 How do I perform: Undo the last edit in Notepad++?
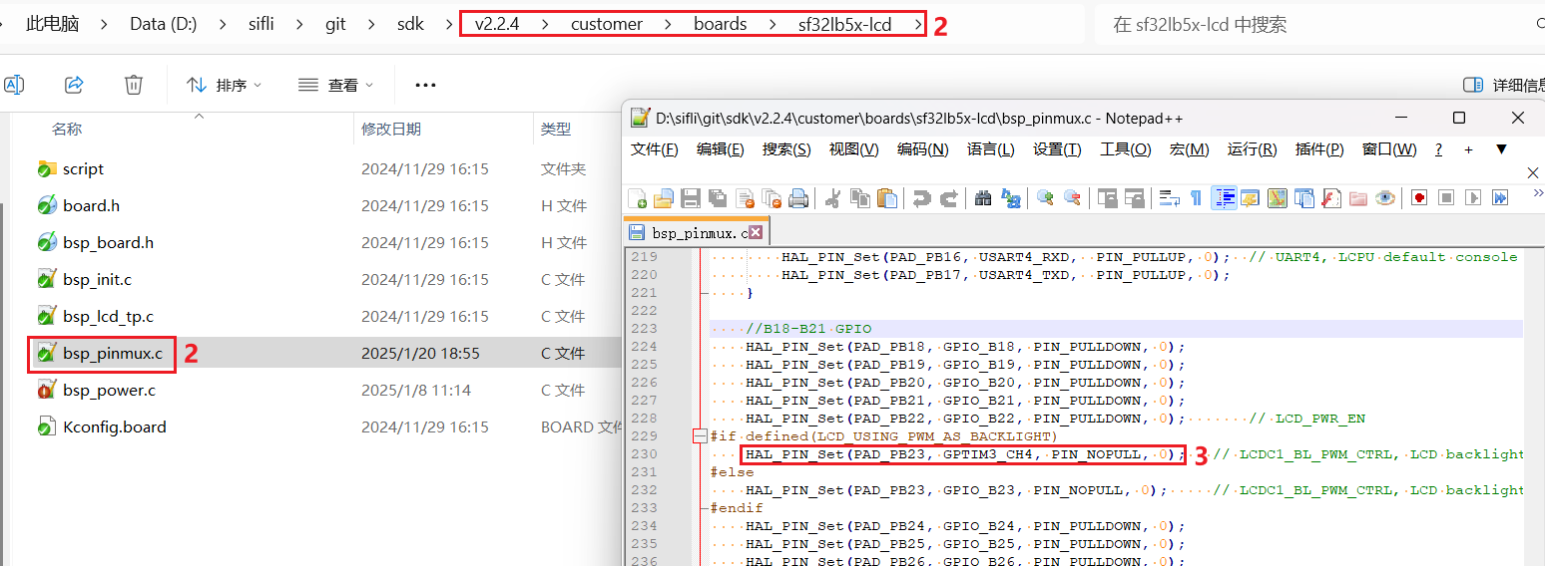tap(921, 198)
